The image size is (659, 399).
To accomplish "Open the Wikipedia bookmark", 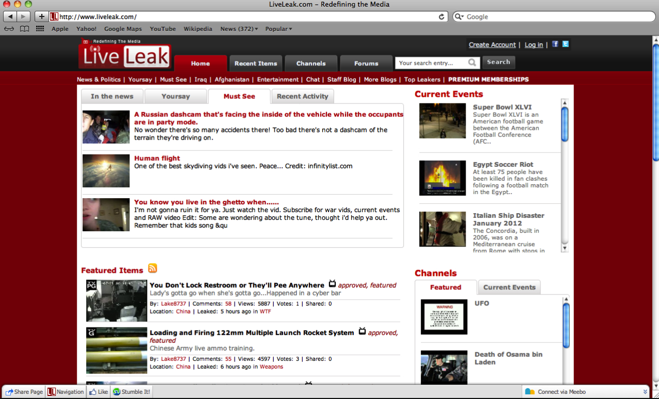I will pyautogui.click(x=198, y=29).
